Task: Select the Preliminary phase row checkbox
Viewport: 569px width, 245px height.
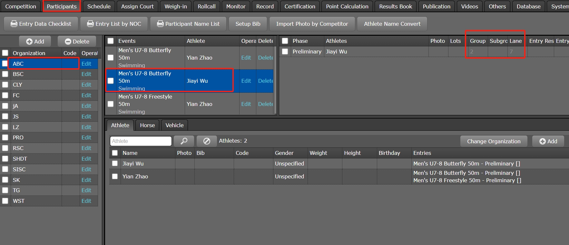Action: 285,52
